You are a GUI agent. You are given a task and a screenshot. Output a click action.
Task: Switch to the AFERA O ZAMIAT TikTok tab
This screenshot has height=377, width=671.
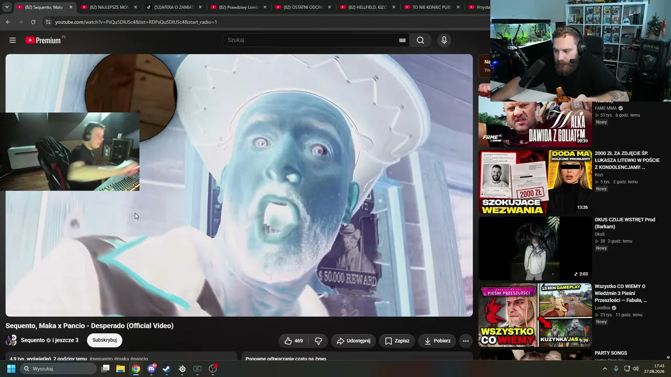point(174,7)
